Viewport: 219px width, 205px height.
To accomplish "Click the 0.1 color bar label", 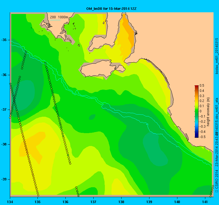I will pyautogui.click(x=202, y=106).
